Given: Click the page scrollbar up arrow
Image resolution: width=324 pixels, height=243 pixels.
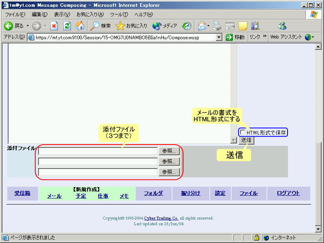Looking at the screenshot, I should [x=318, y=47].
